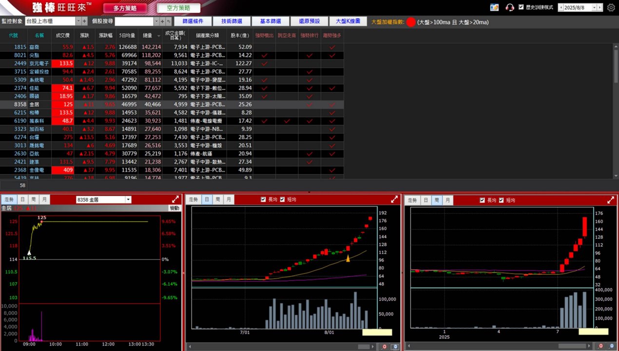Click the stock table scrollbar down arrow
The image size is (619, 351).
pyautogui.click(x=616, y=175)
